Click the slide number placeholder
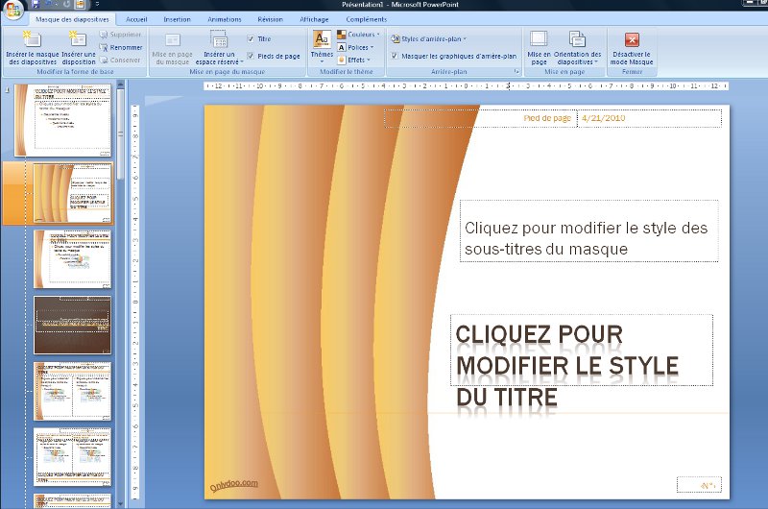 [699, 485]
